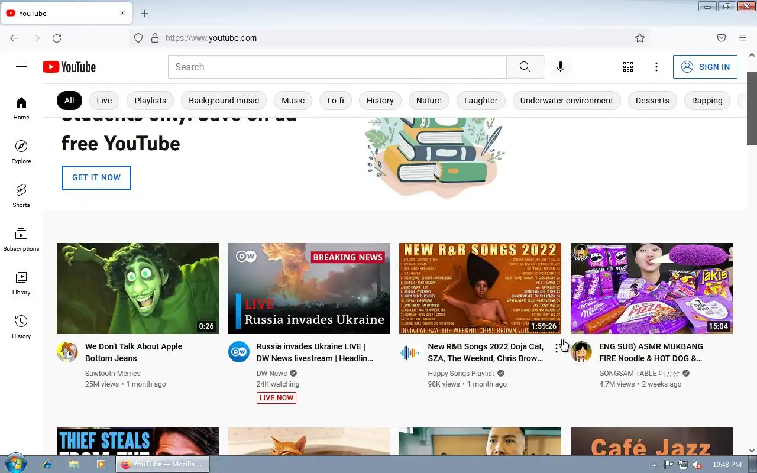This screenshot has height=473, width=757.
Task: Bookmark this page with star
Action: [x=640, y=38]
